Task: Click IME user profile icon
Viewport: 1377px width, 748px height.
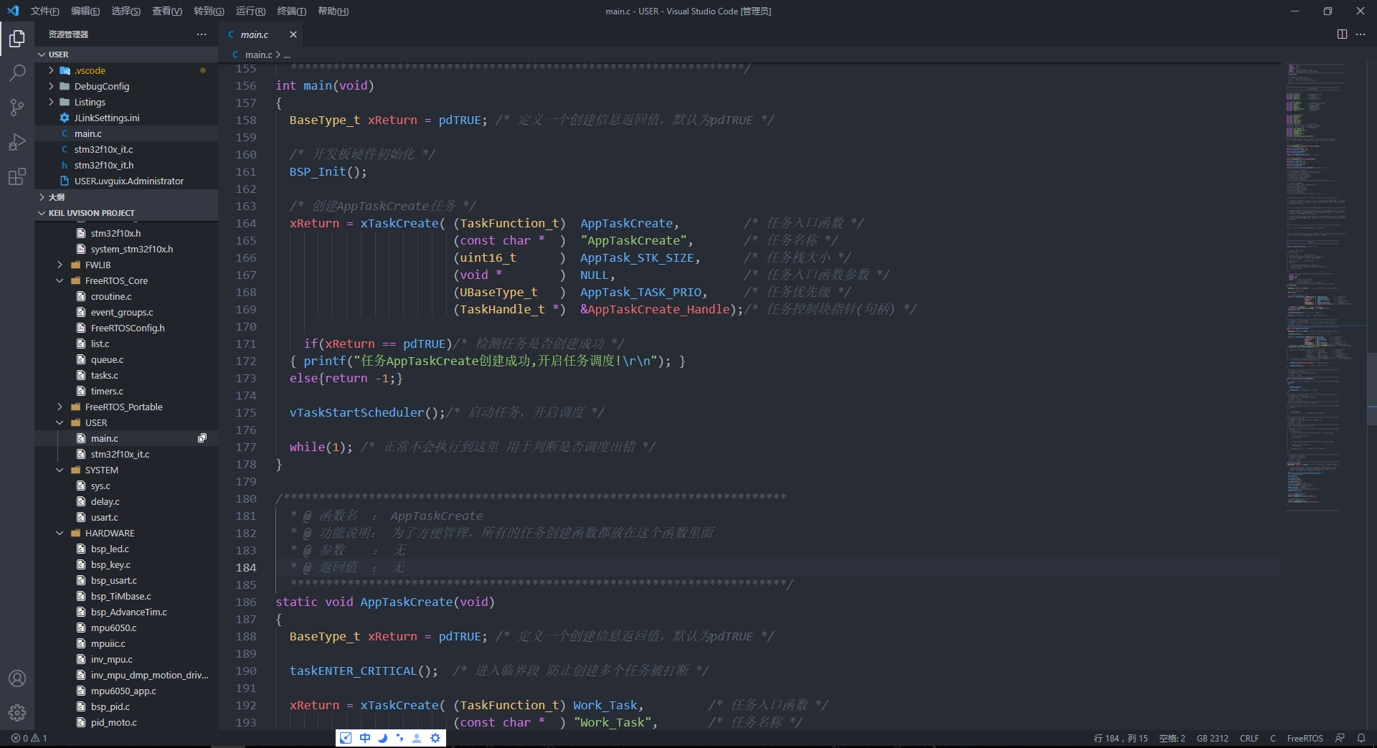Action: coord(417,738)
